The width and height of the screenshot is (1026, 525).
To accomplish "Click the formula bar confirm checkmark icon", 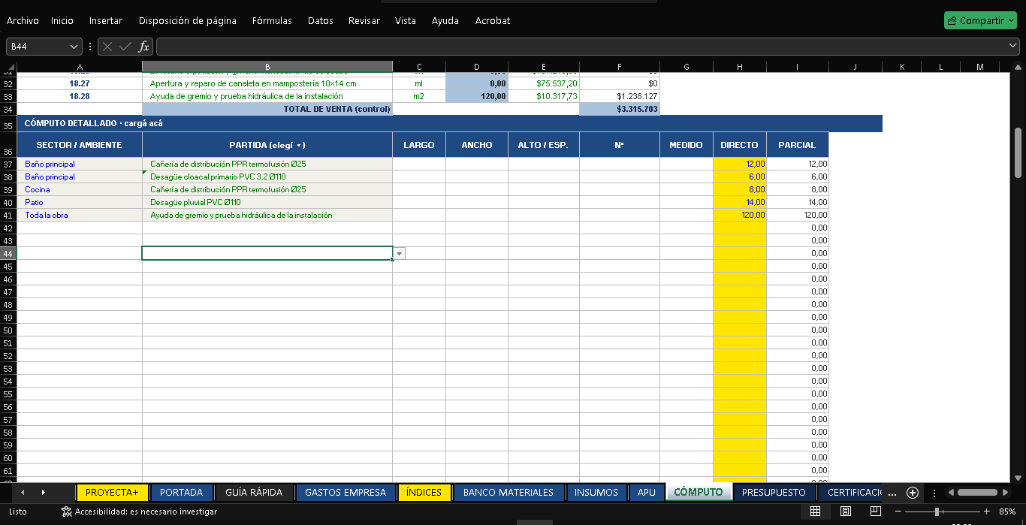I will (x=125, y=47).
